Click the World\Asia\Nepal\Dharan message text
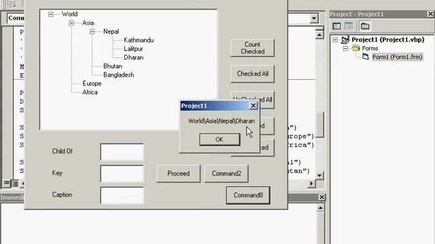 (x=222, y=121)
